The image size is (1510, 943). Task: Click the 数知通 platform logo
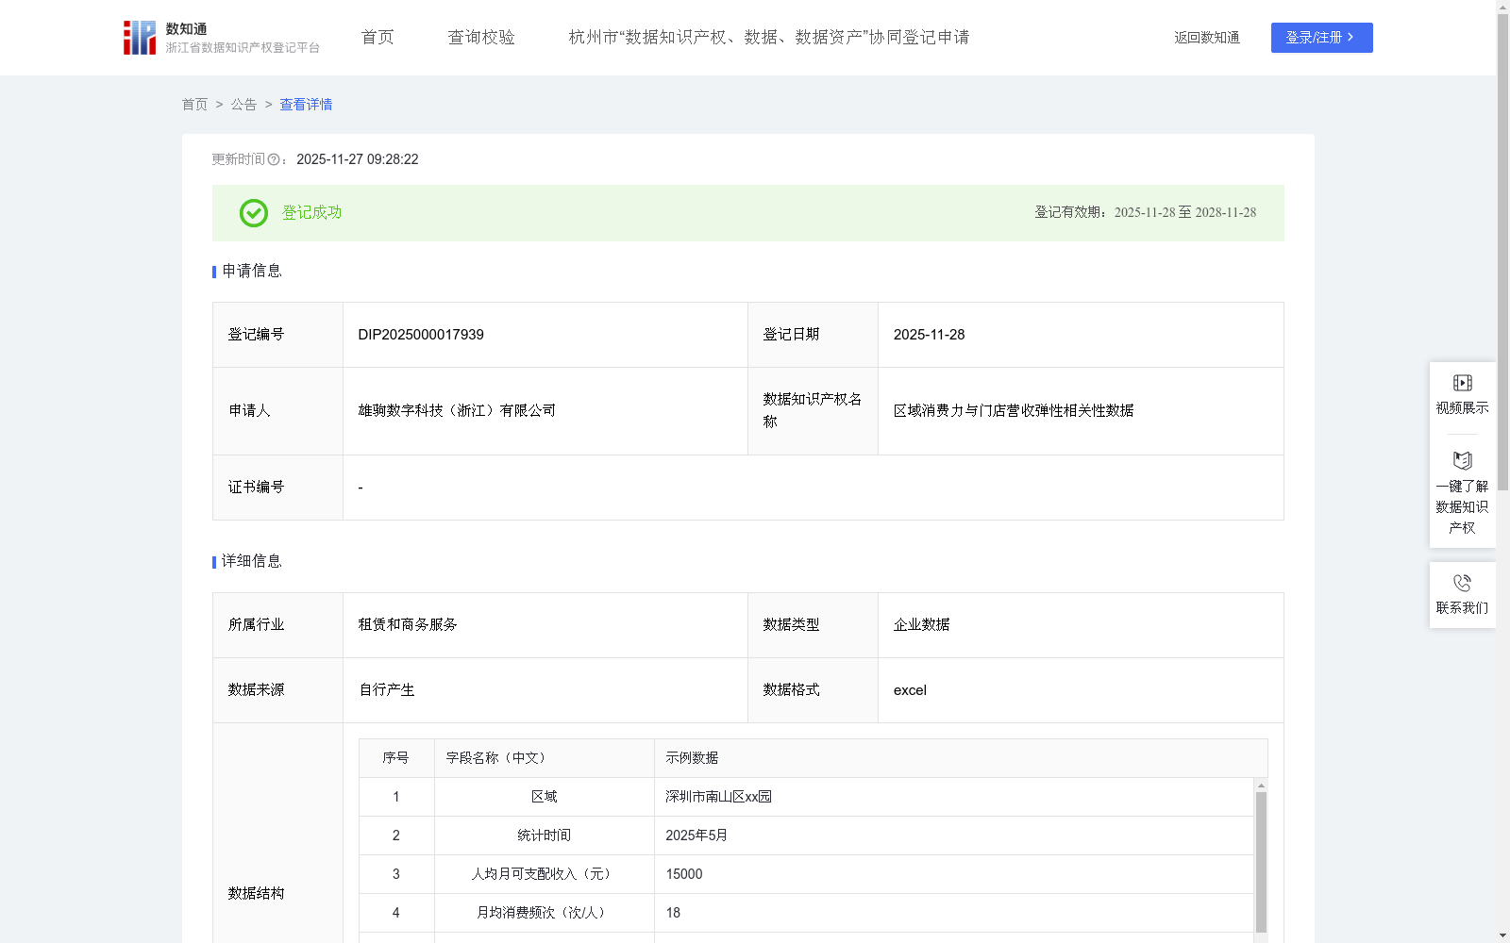point(222,38)
